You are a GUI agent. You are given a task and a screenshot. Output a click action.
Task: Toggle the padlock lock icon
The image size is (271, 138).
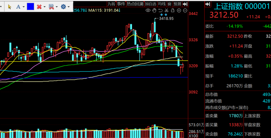point(172,11)
